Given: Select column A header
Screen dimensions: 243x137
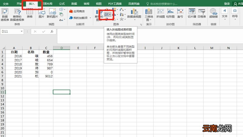Looking at the screenshot, I should coord(14,48).
